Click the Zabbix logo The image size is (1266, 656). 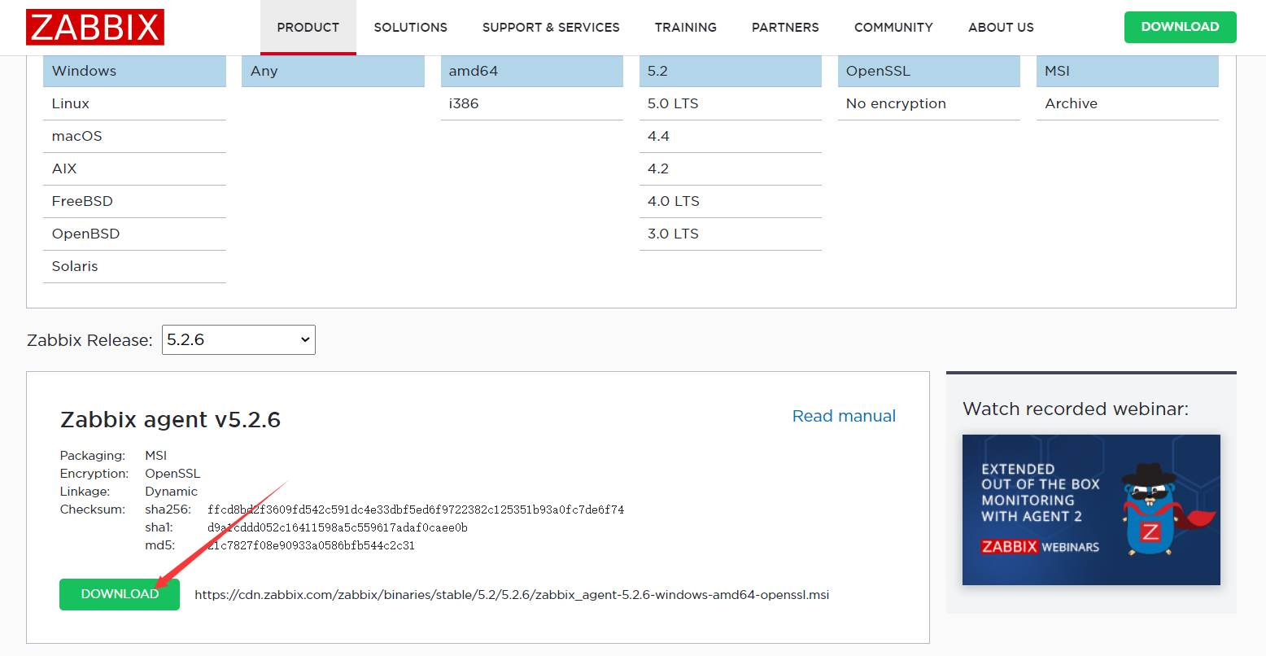94,27
